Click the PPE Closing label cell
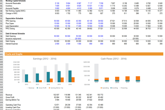Viewport: 165px width, 110px height. 10,29
